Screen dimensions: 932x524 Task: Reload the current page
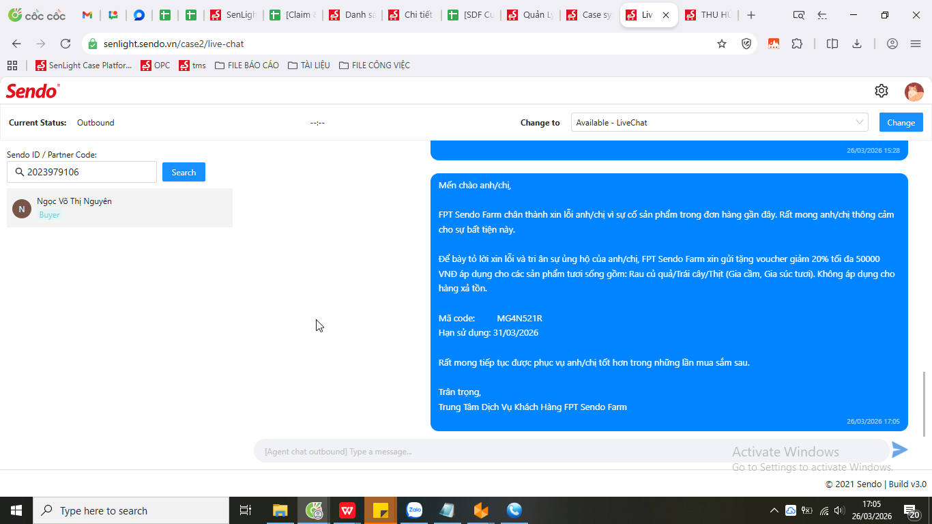point(65,44)
